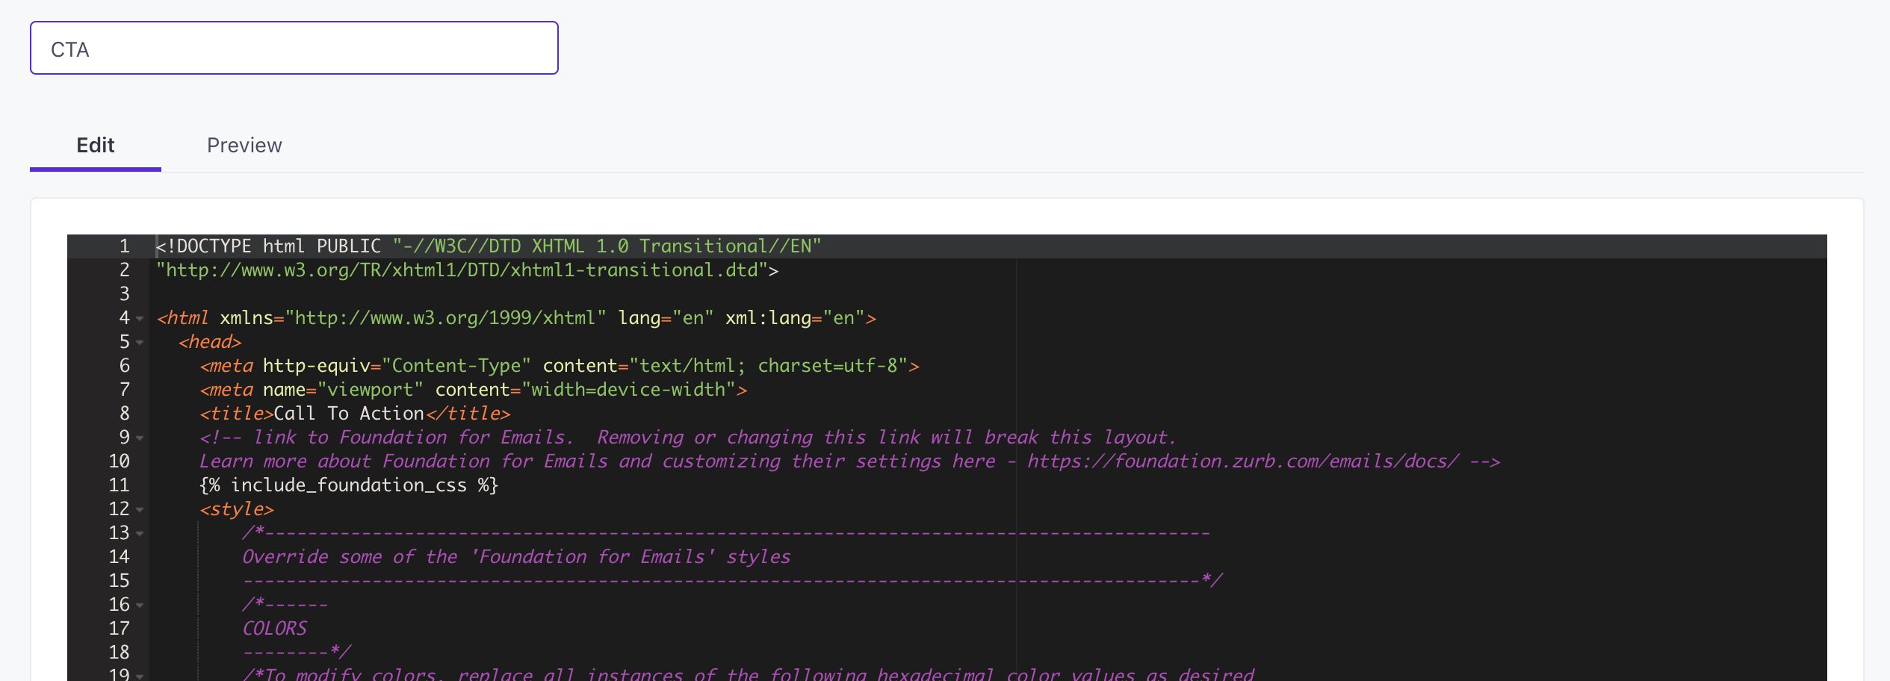Select the Edit tab

pos(95,145)
